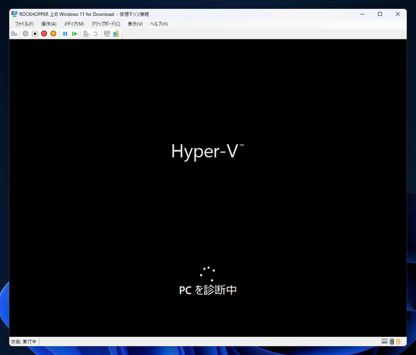416x355 pixels.
Task: Open the 表示(V) menu
Action: click(x=135, y=24)
